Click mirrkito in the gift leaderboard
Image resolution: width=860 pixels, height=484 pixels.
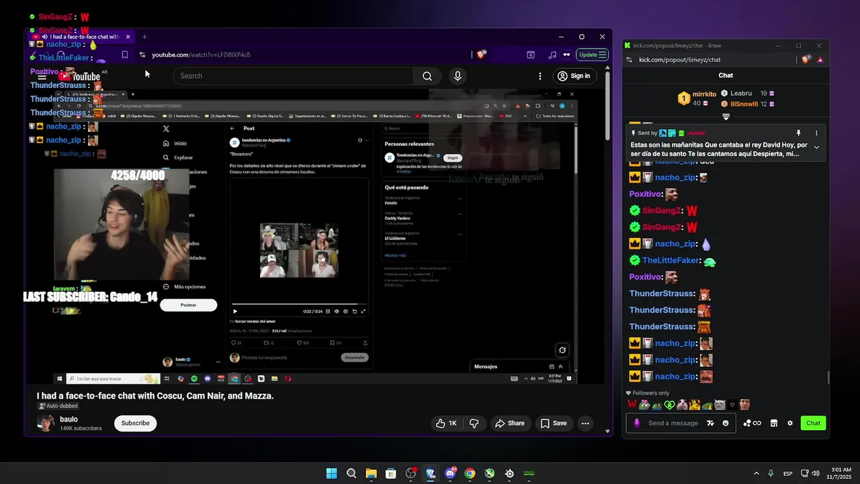tap(704, 94)
